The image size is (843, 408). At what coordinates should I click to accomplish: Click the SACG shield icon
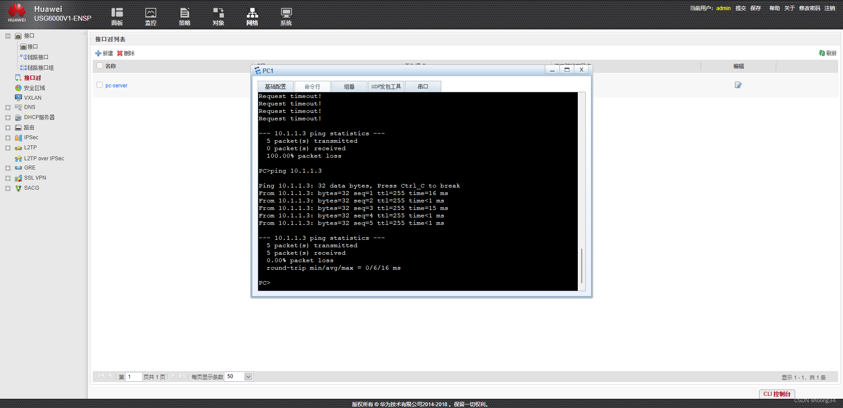pos(18,188)
